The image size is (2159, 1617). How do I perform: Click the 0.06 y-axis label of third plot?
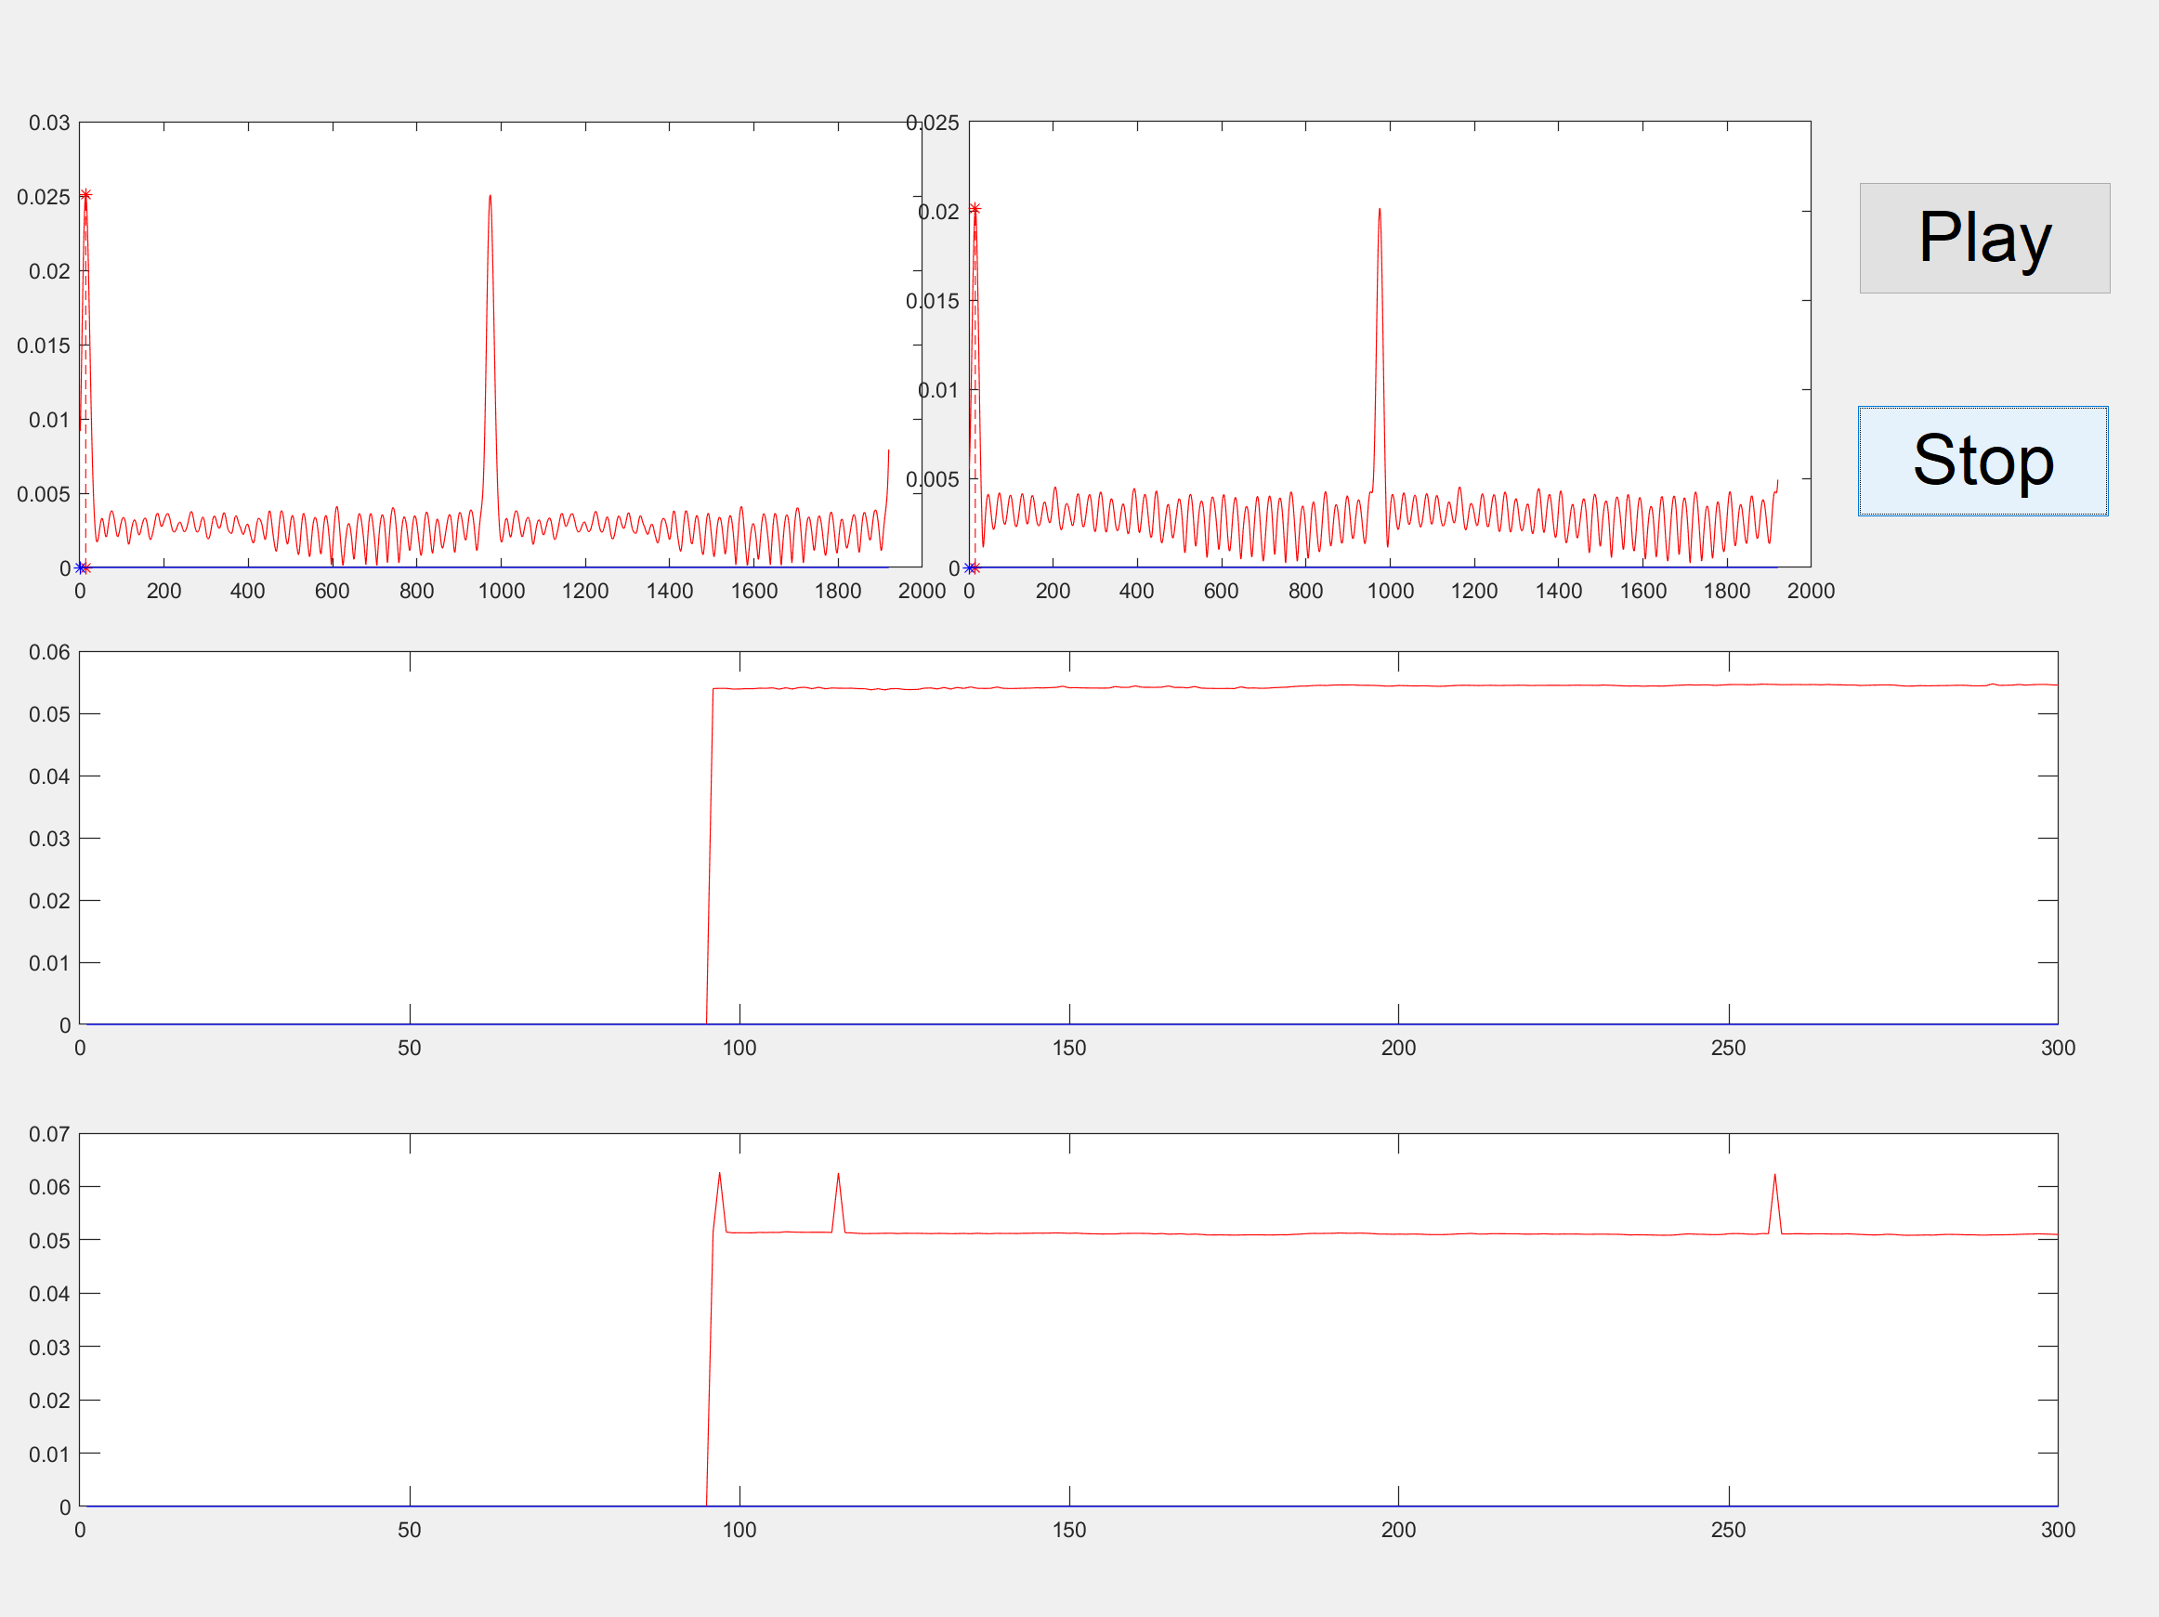pos(49,653)
